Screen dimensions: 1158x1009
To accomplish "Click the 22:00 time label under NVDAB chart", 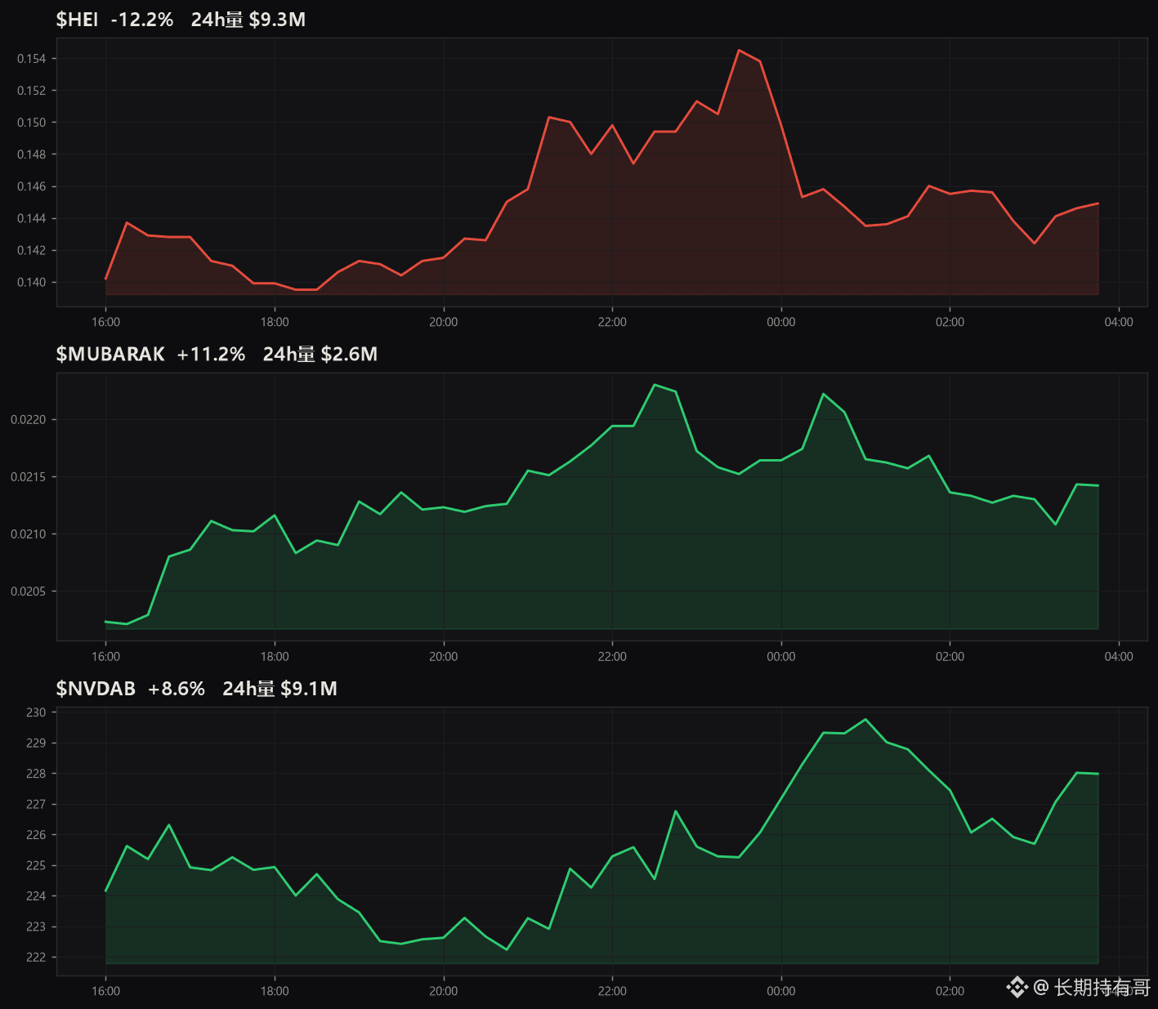I will click(x=612, y=991).
